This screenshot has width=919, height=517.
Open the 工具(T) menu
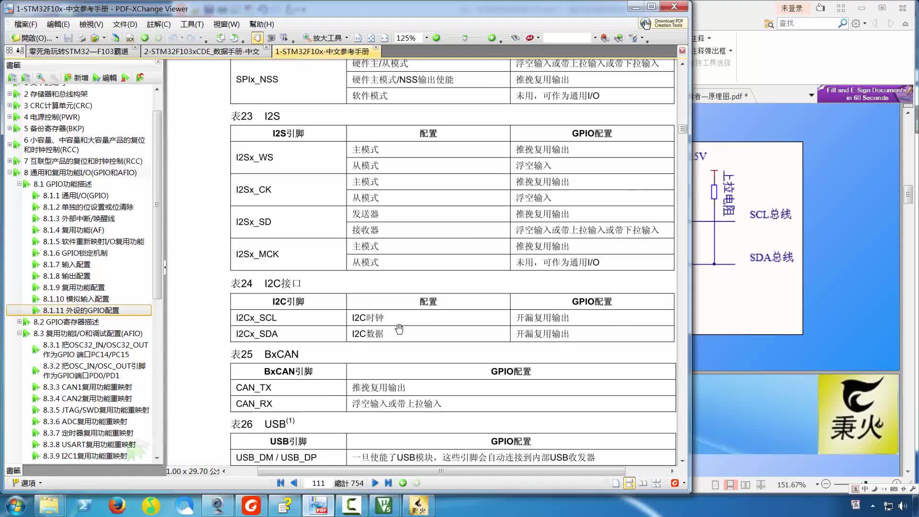(192, 24)
